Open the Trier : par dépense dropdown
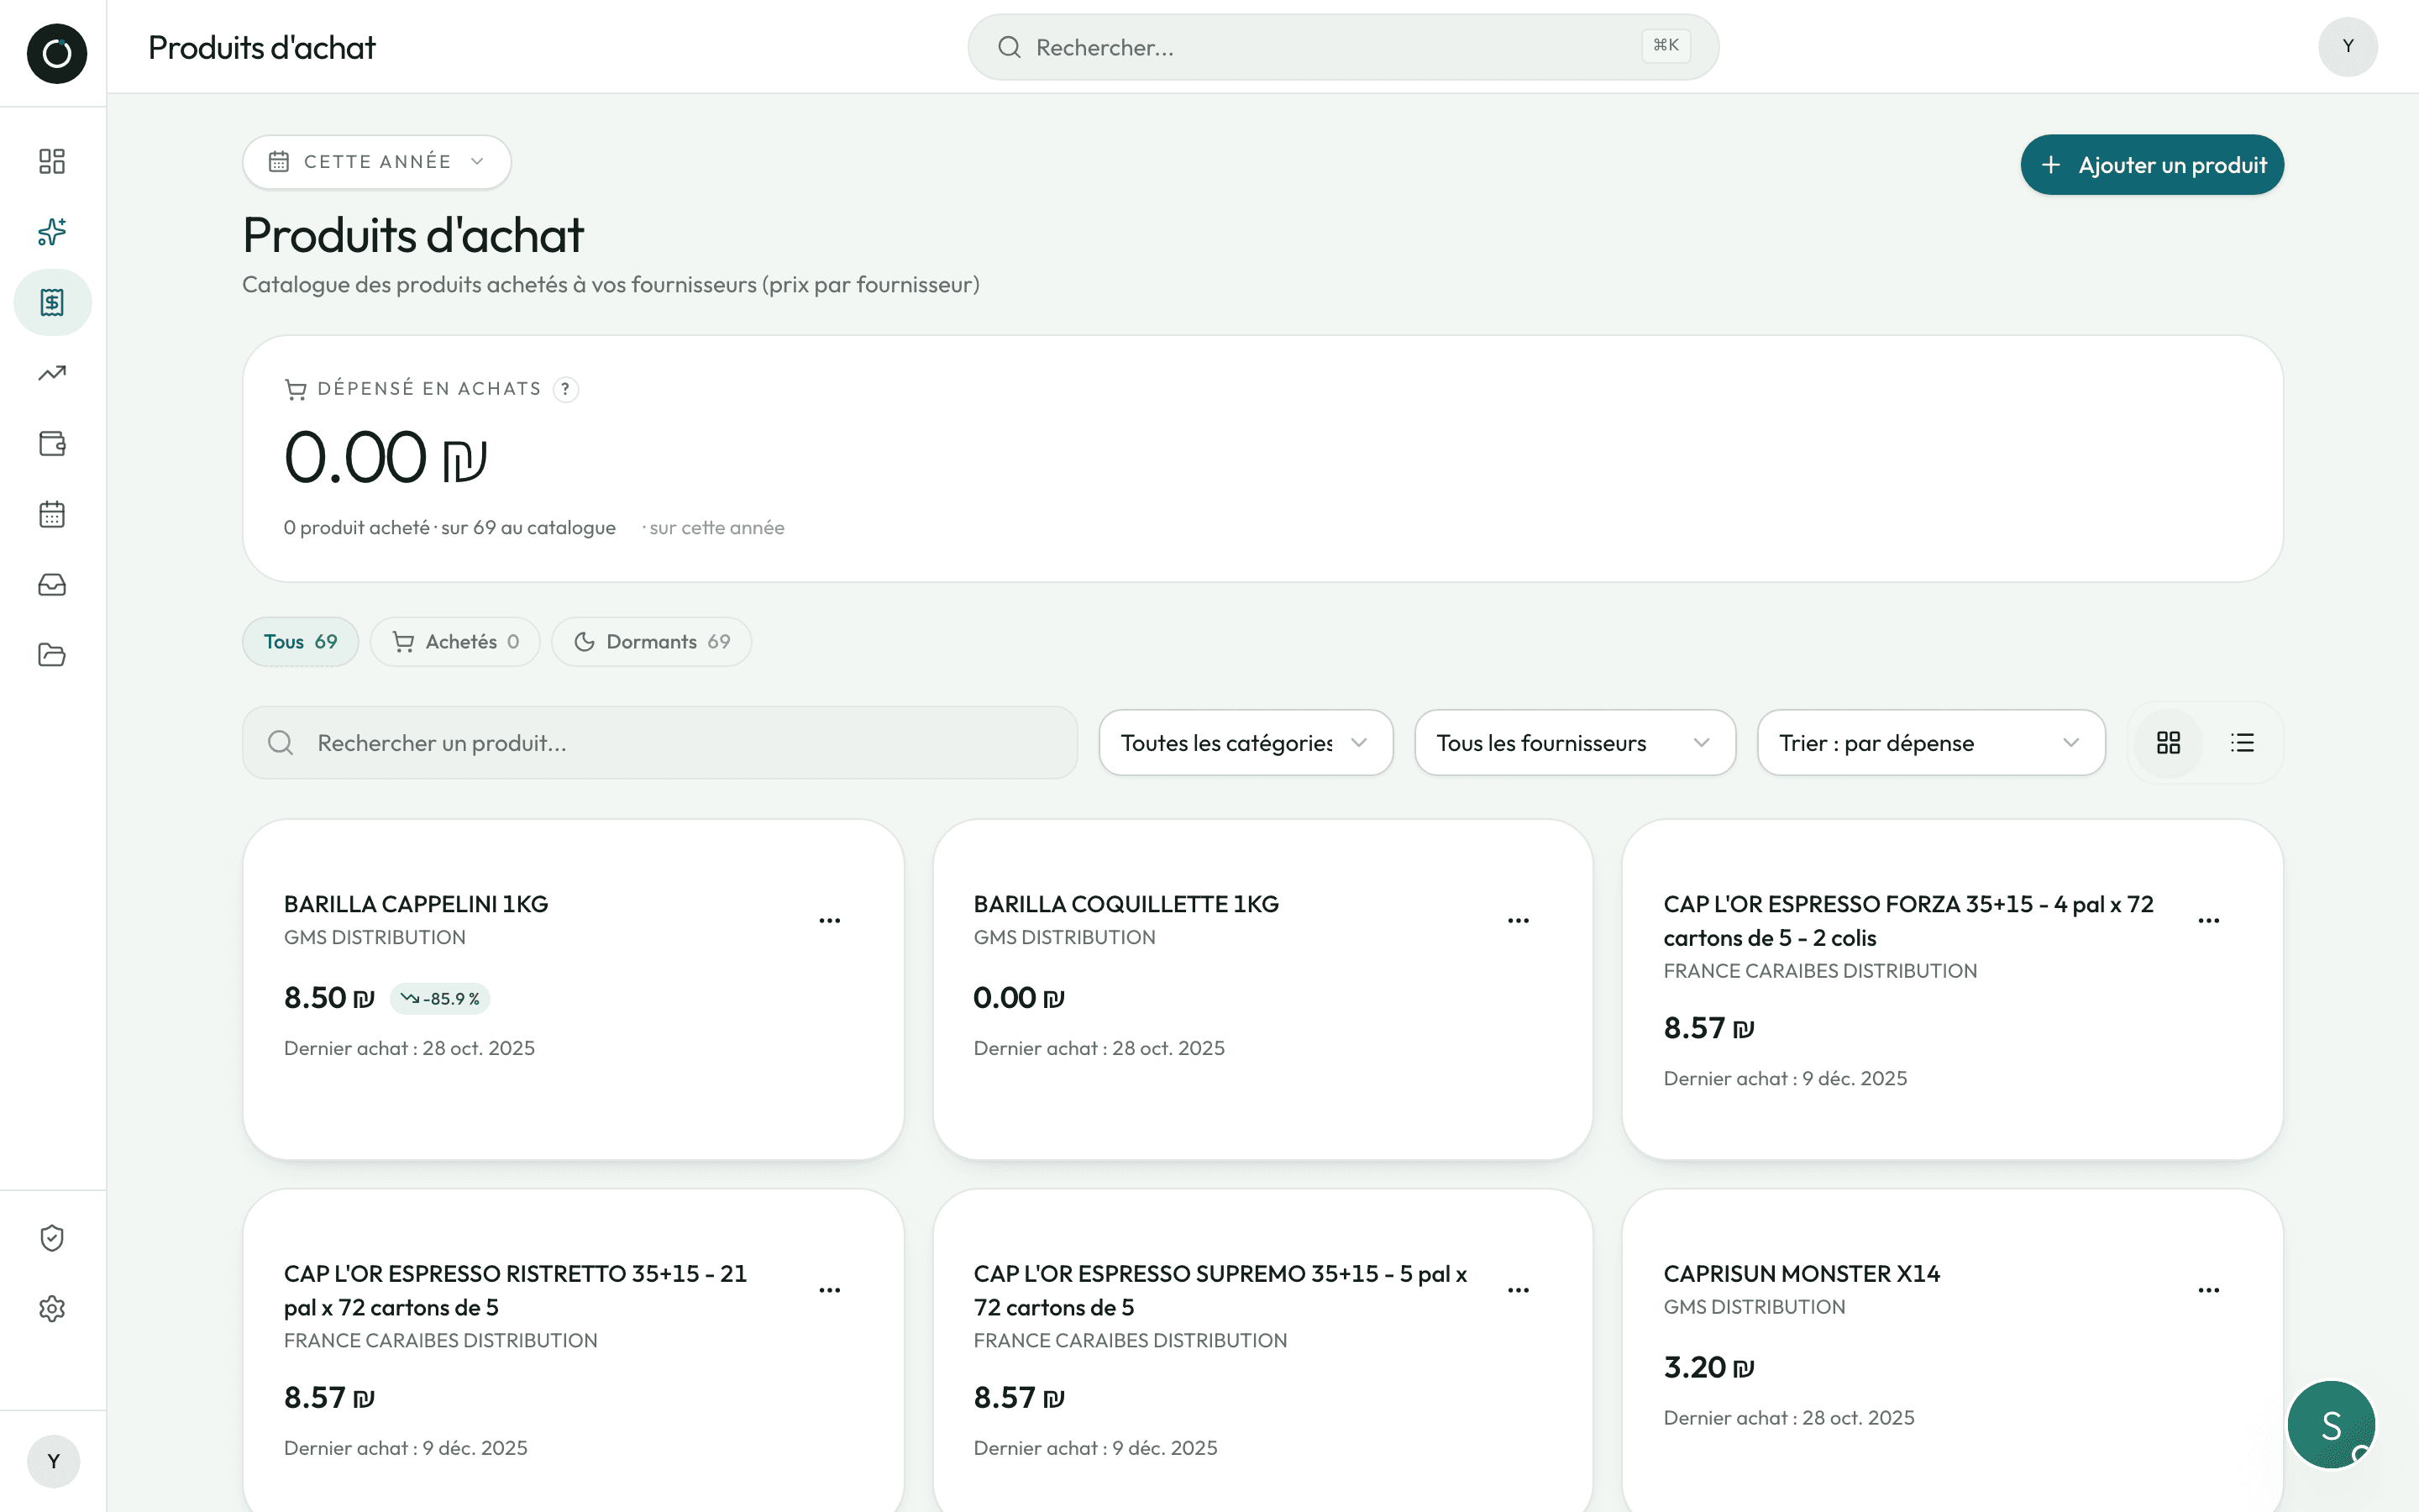This screenshot has height=1512, width=2419. tap(1931, 743)
